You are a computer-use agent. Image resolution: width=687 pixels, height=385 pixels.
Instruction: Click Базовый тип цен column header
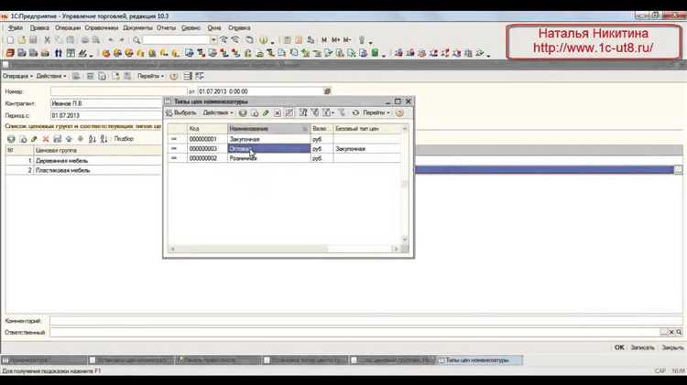367,129
